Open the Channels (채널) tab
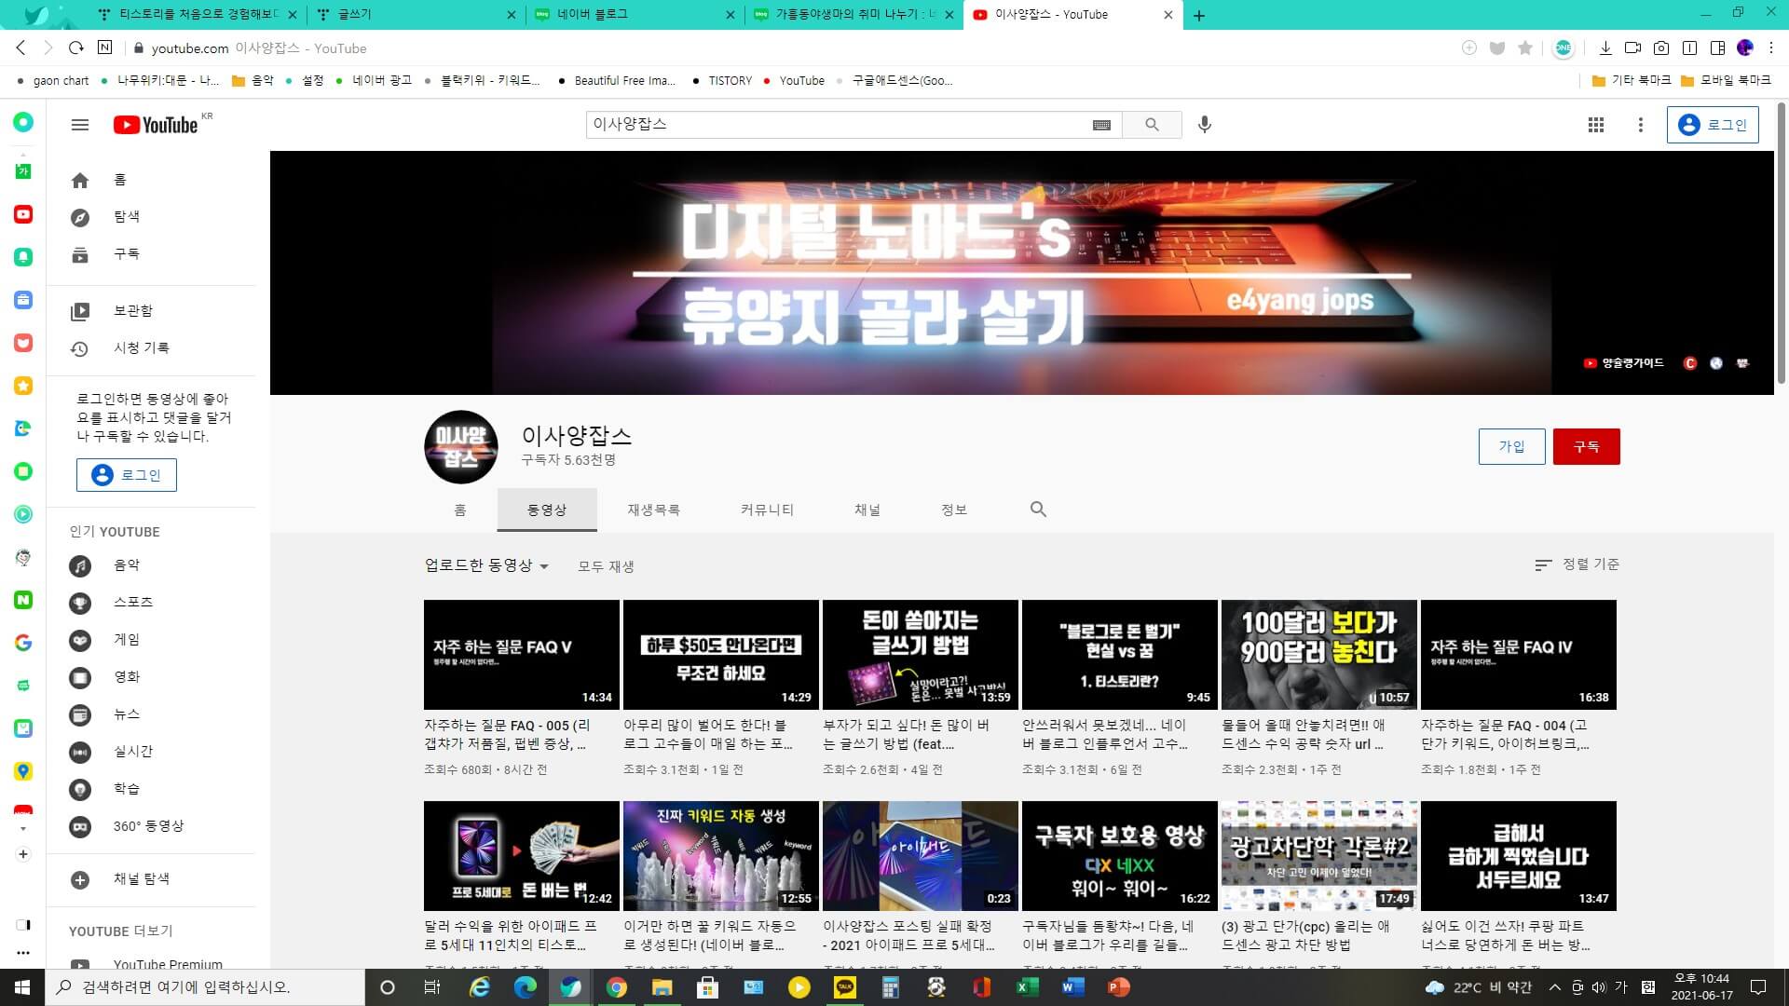Screen dimensions: 1789x1006 pos(867,510)
